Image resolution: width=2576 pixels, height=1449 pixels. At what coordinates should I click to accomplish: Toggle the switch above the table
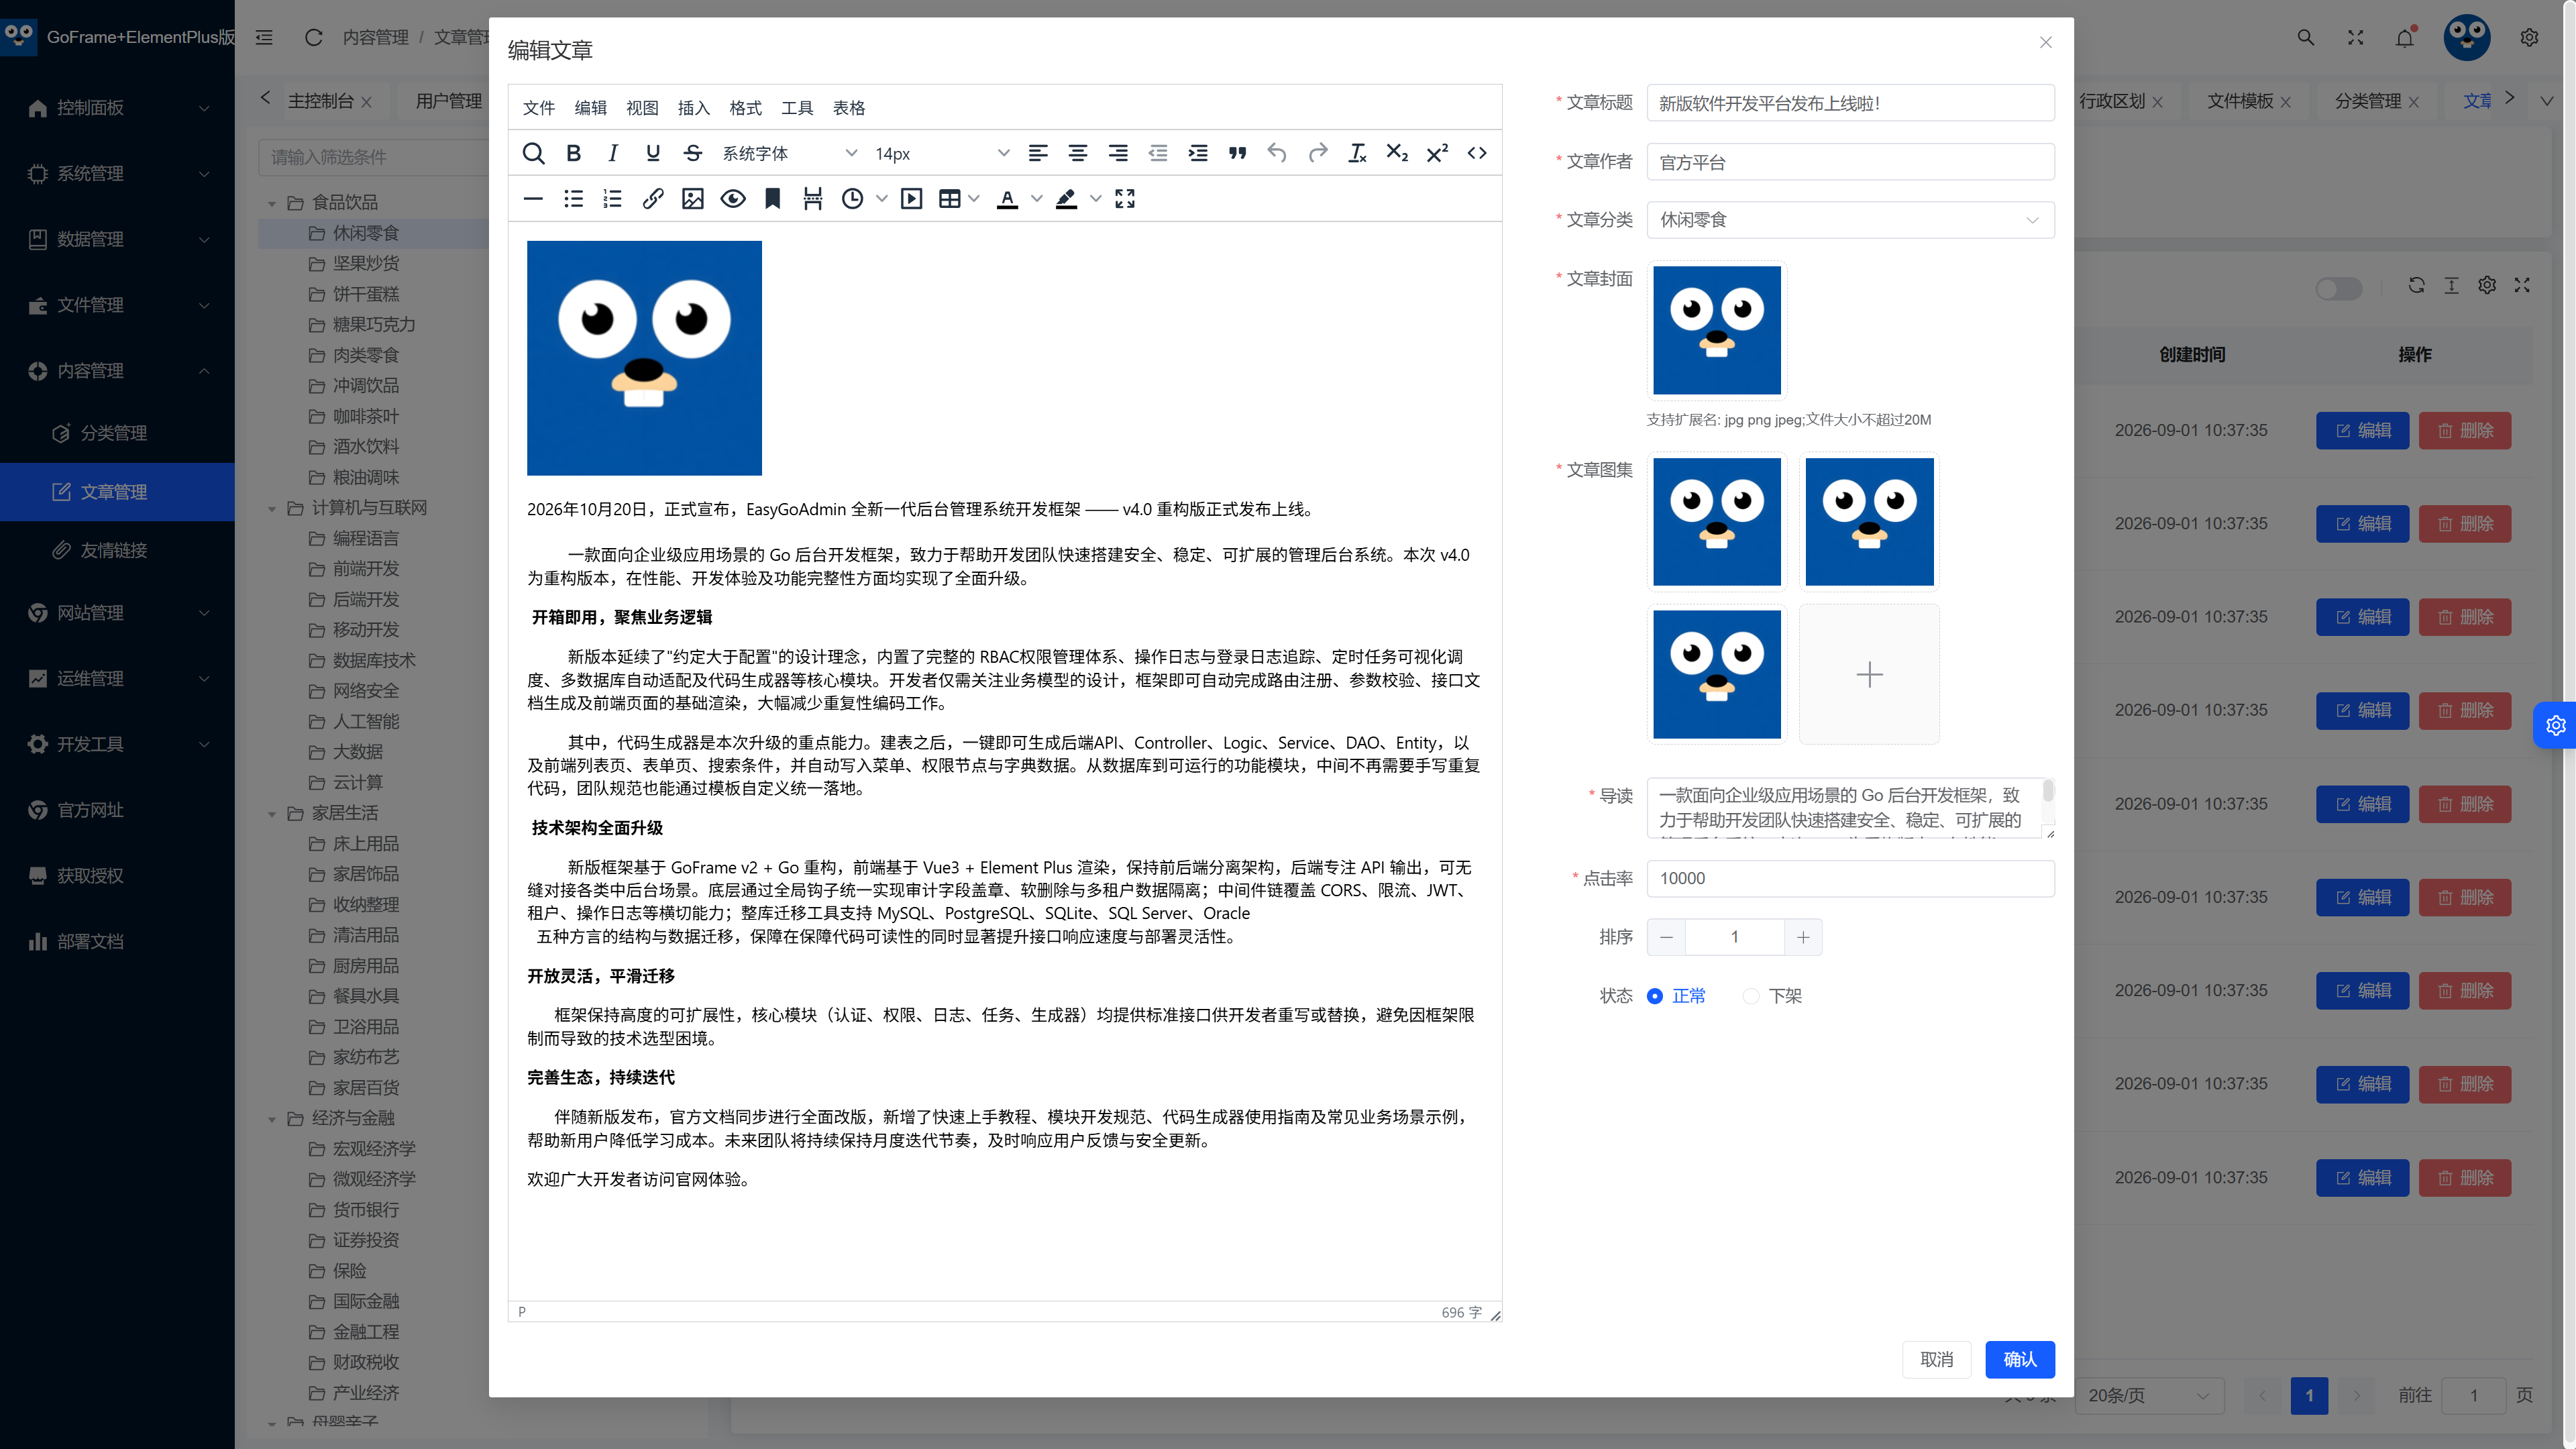coord(2338,288)
